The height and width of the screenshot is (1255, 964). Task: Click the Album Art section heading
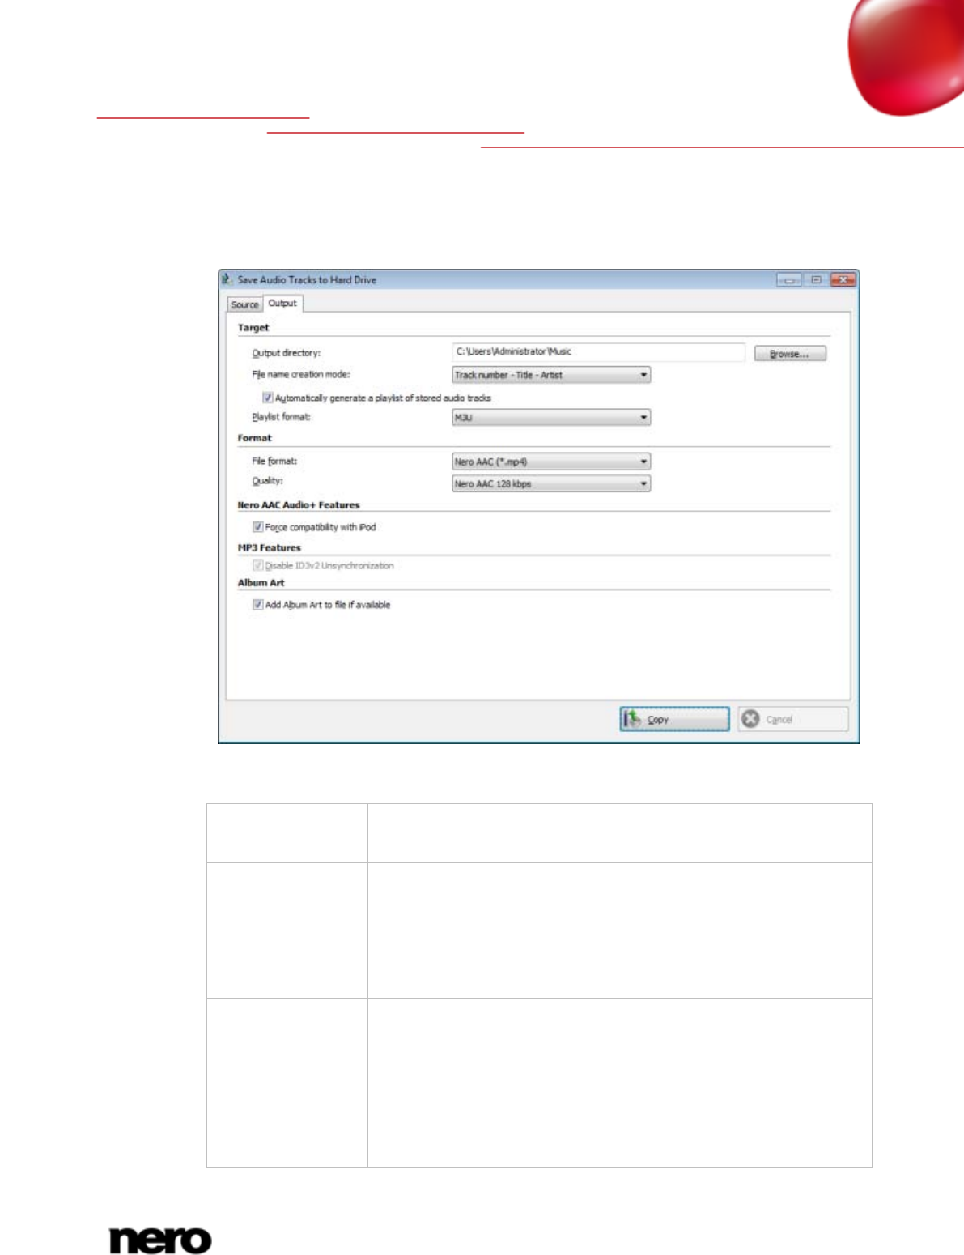point(261,583)
